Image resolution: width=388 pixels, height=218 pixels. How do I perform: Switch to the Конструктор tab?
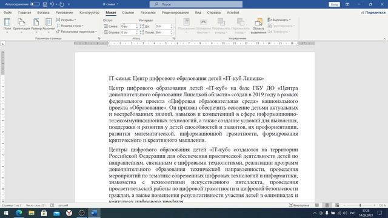pyautogui.click(x=89, y=12)
